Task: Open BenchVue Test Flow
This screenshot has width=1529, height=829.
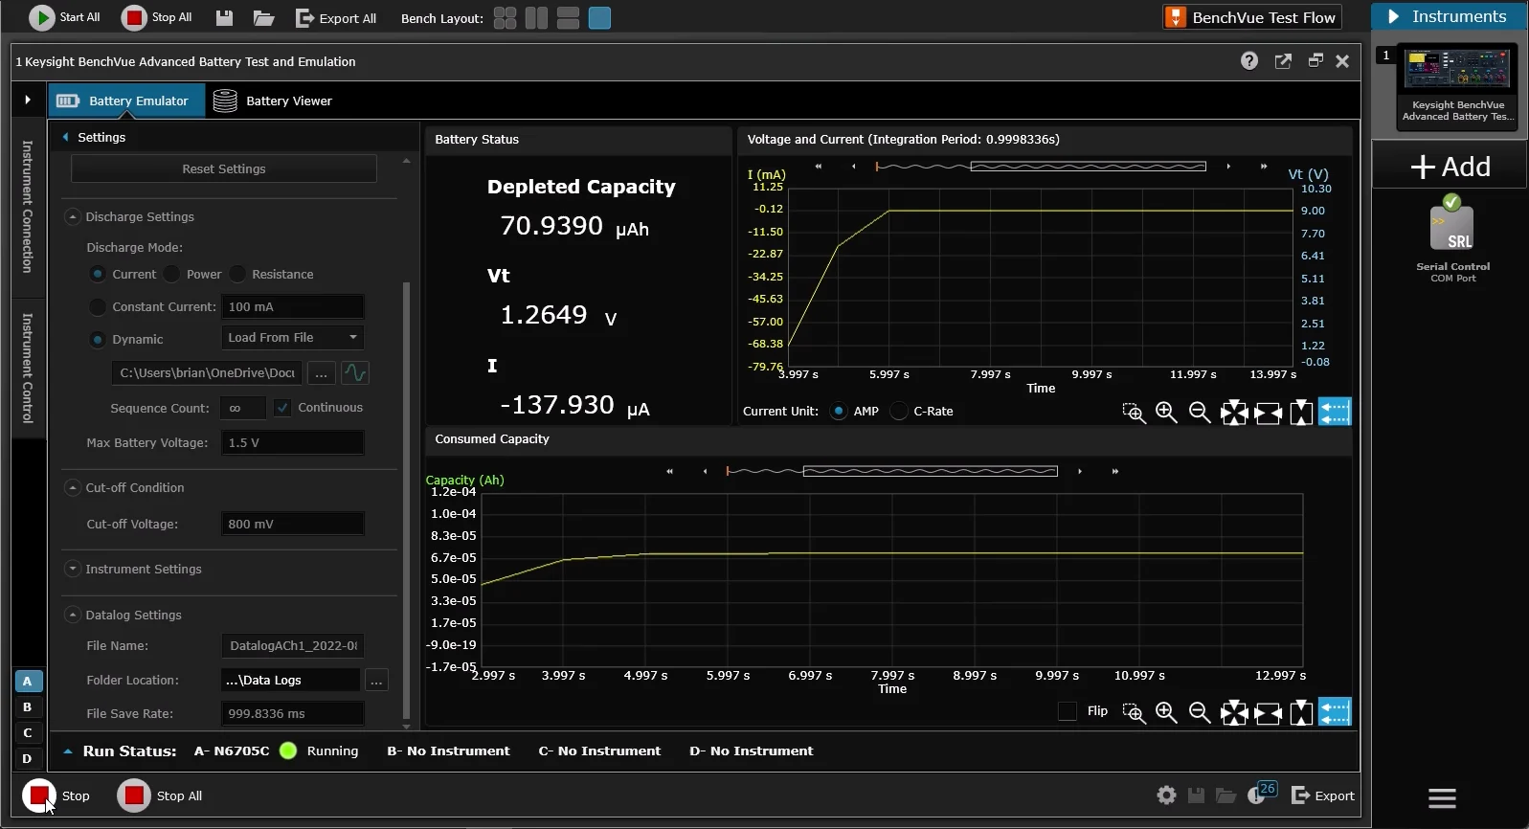Action: pos(1251,17)
